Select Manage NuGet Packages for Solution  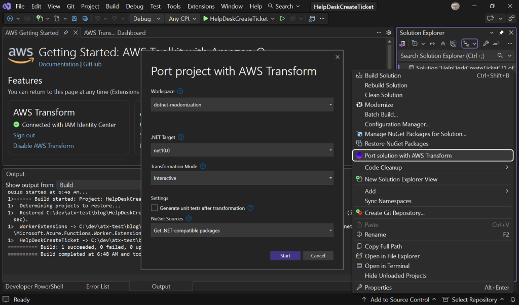click(x=433, y=134)
